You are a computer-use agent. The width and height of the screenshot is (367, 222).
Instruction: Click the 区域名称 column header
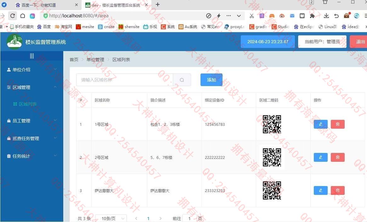click(x=102, y=100)
